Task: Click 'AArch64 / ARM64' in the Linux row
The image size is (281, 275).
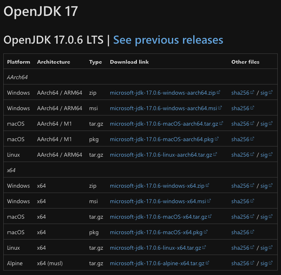Action: [60, 155]
